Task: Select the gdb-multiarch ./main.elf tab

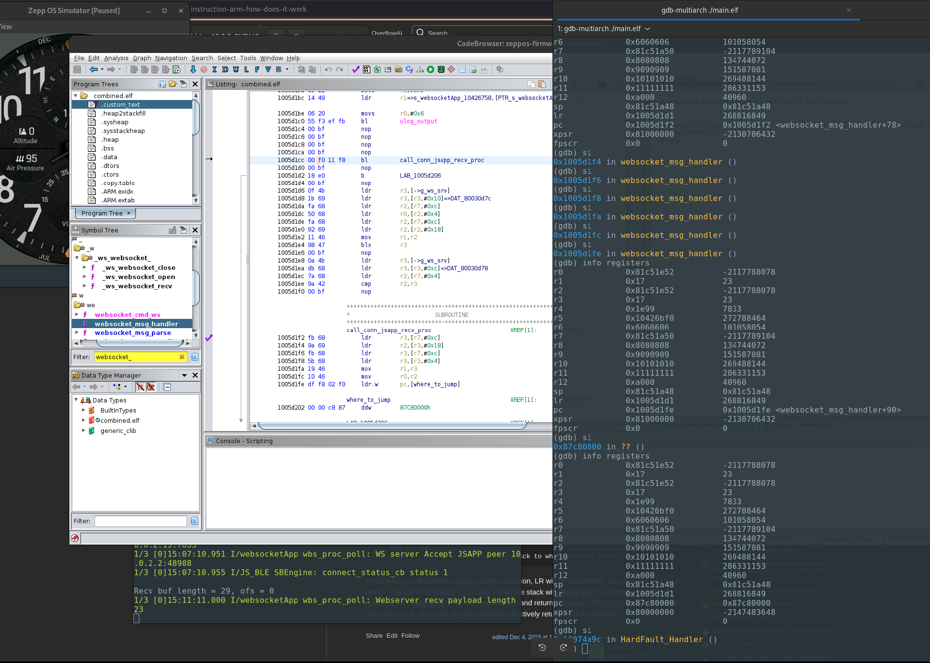Action: coord(699,10)
